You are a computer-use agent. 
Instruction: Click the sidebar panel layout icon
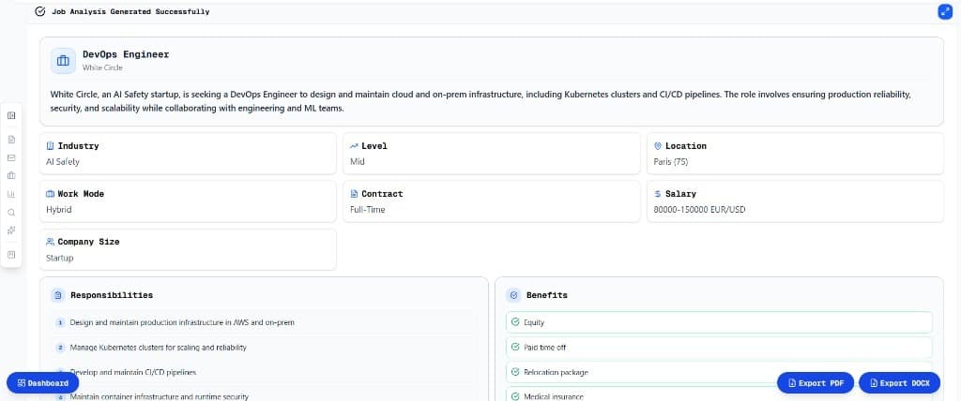pyautogui.click(x=11, y=115)
